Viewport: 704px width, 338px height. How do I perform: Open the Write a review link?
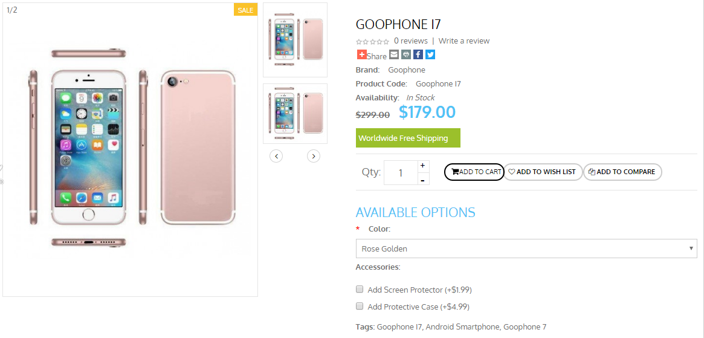(464, 41)
